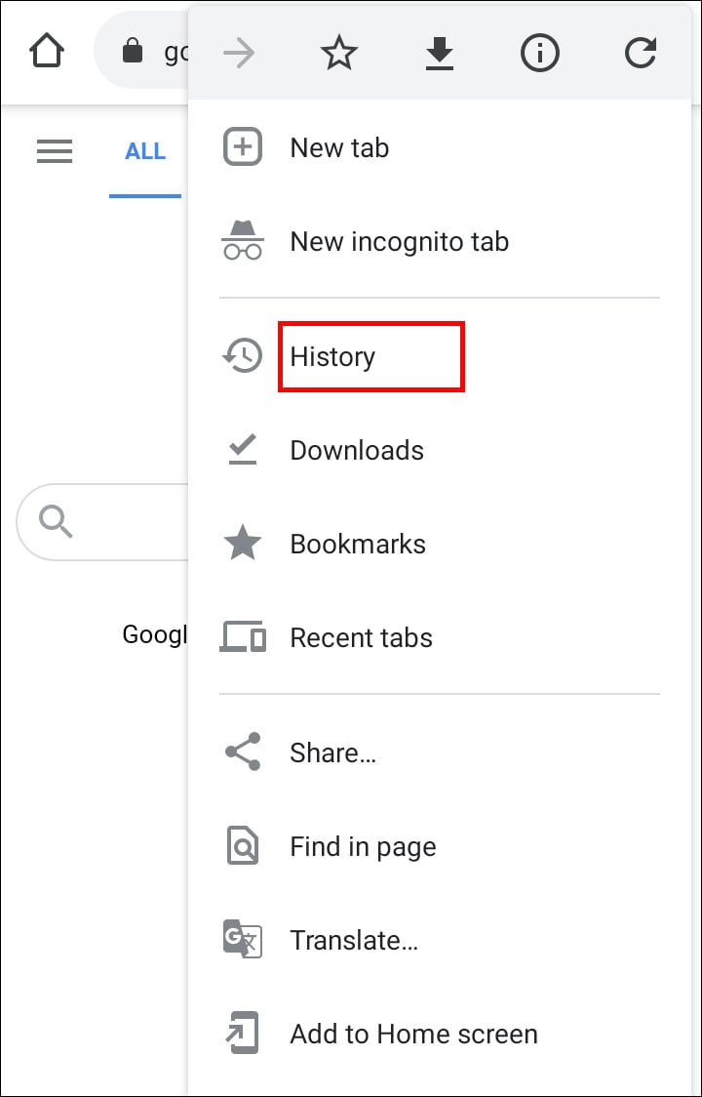Bookmark this page with the star icon
Screen dimensions: 702x1097
[x=339, y=54]
